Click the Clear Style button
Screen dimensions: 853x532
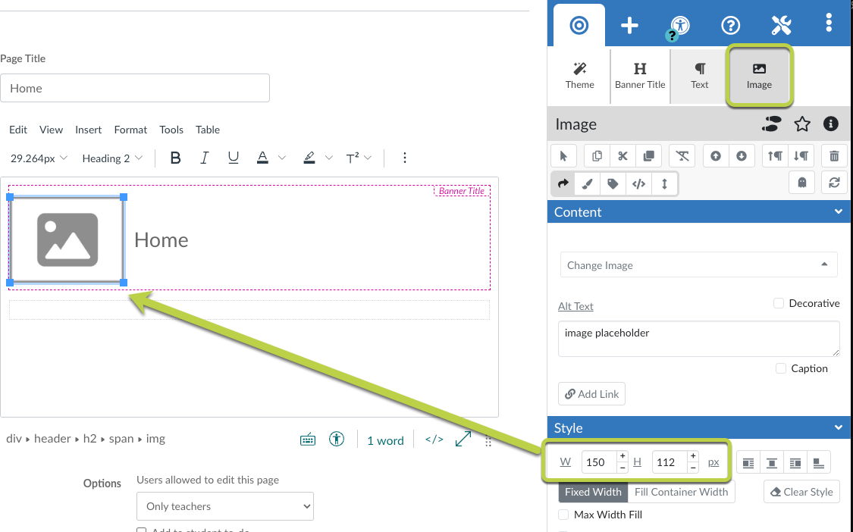(x=801, y=492)
